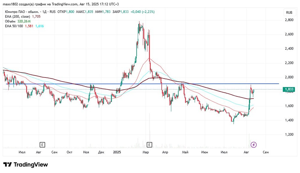Click the cyan EMA 100 value 1,616
The image size is (300, 173).
tap(40, 26)
